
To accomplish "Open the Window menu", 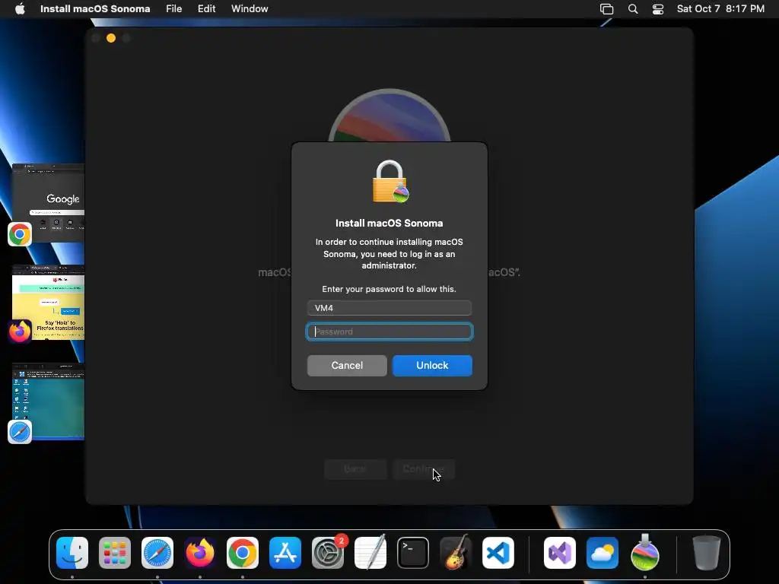I will tap(250, 9).
